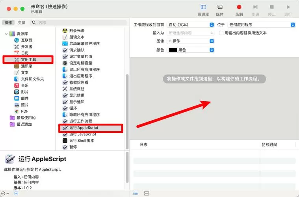Select the 系统概述 action
The height and width of the screenshot is (197, 299).
tap(73, 89)
